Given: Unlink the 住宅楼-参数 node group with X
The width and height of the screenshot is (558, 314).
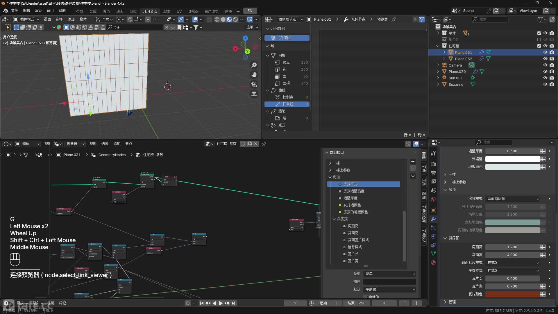Looking at the screenshot, I should click(256, 144).
